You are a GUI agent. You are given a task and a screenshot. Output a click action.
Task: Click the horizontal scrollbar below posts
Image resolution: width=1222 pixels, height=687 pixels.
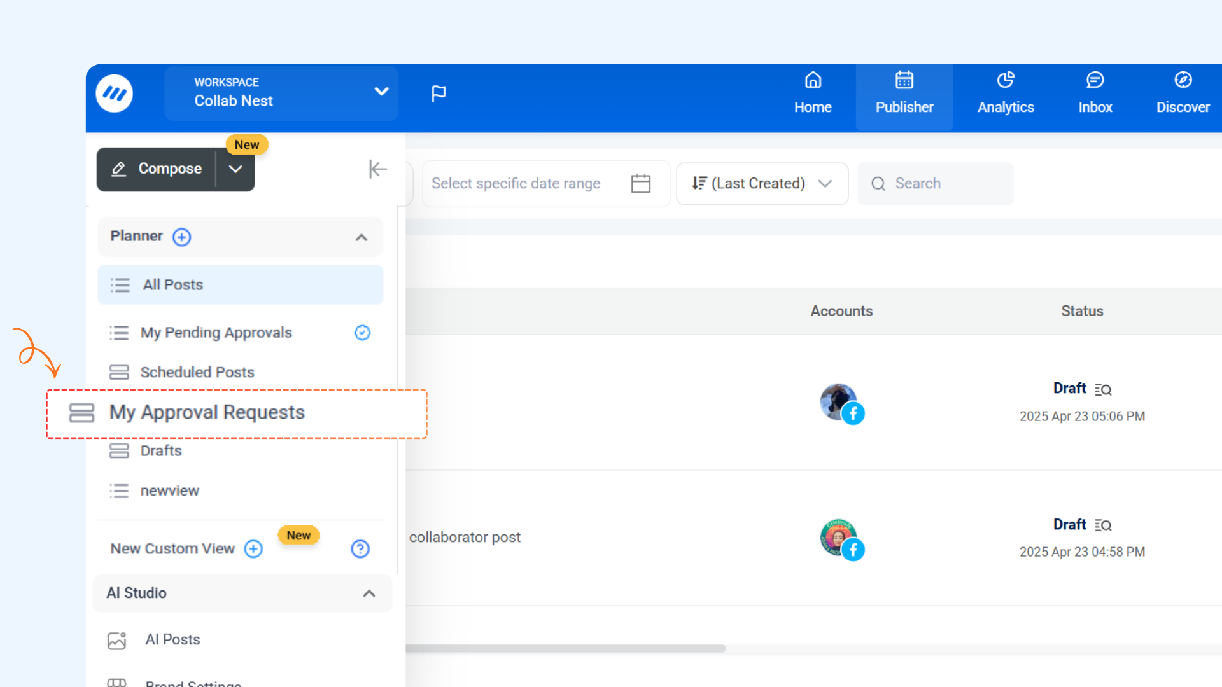tap(565, 648)
